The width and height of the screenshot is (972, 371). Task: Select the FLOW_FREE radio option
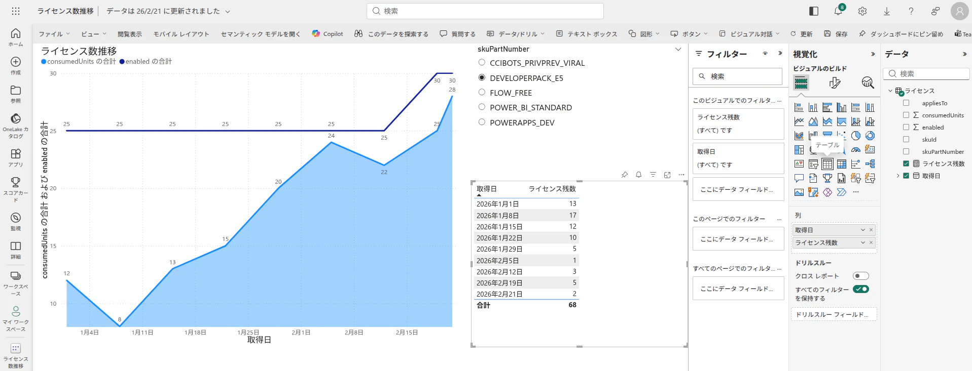[482, 92]
